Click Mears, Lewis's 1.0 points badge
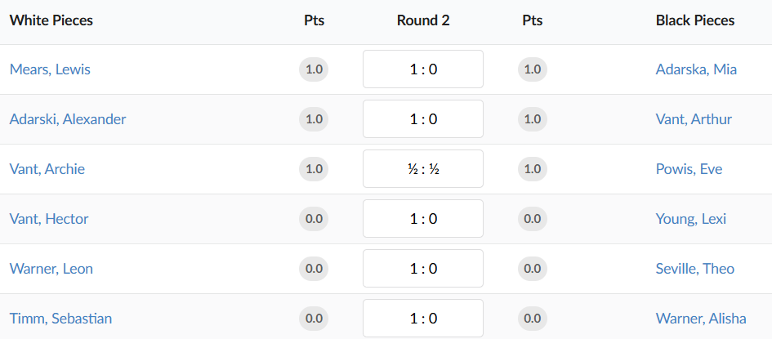772x339 pixels. [314, 69]
